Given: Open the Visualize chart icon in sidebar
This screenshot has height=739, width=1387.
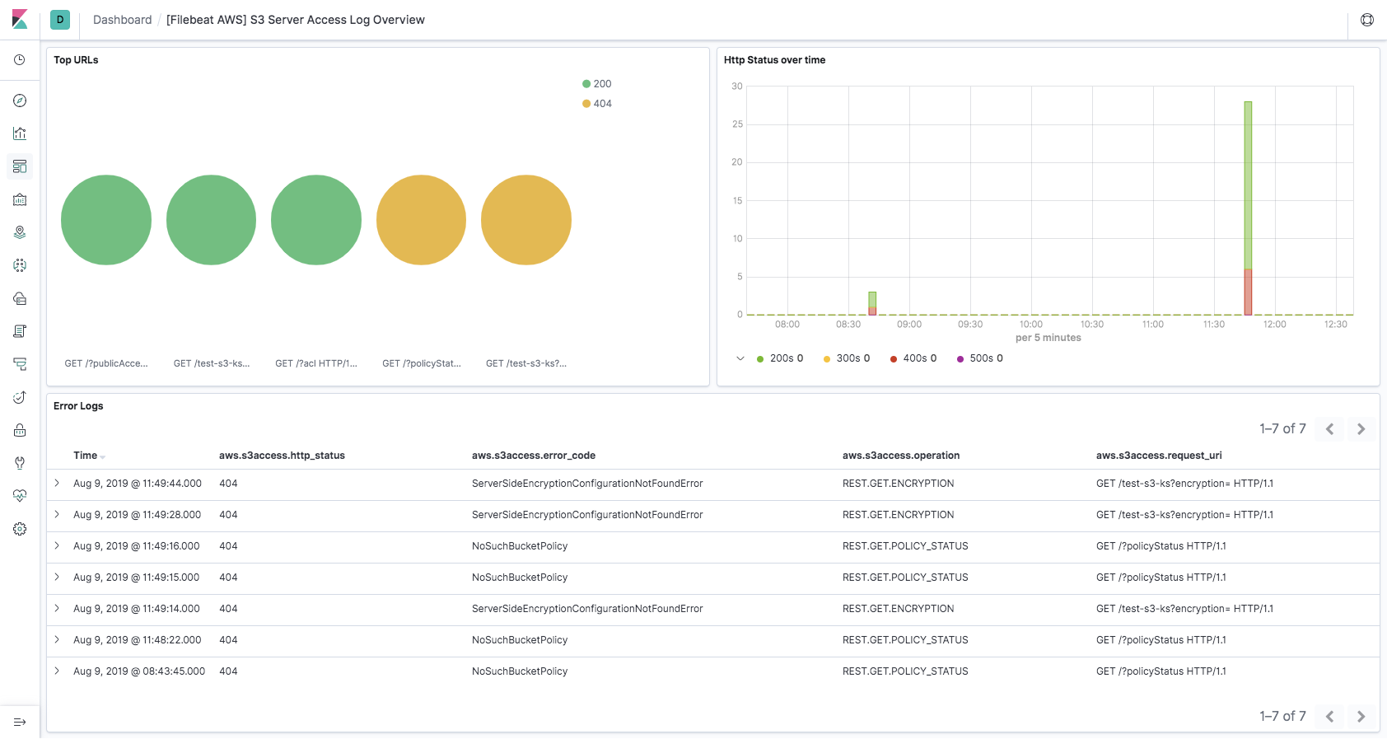Looking at the screenshot, I should tap(20, 133).
